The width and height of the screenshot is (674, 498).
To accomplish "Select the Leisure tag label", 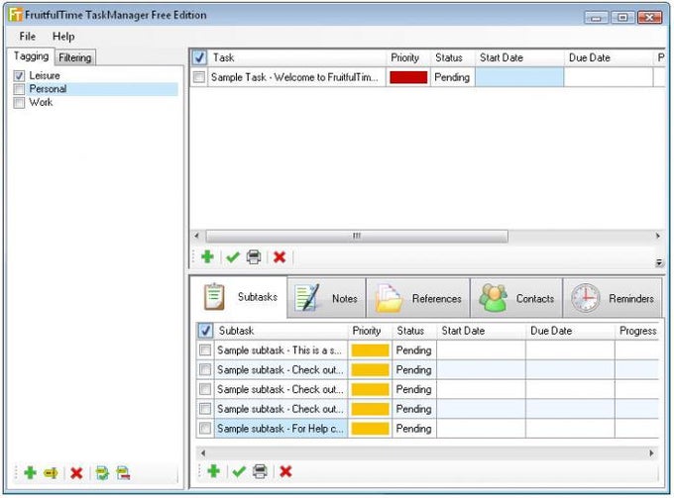I will (x=45, y=75).
